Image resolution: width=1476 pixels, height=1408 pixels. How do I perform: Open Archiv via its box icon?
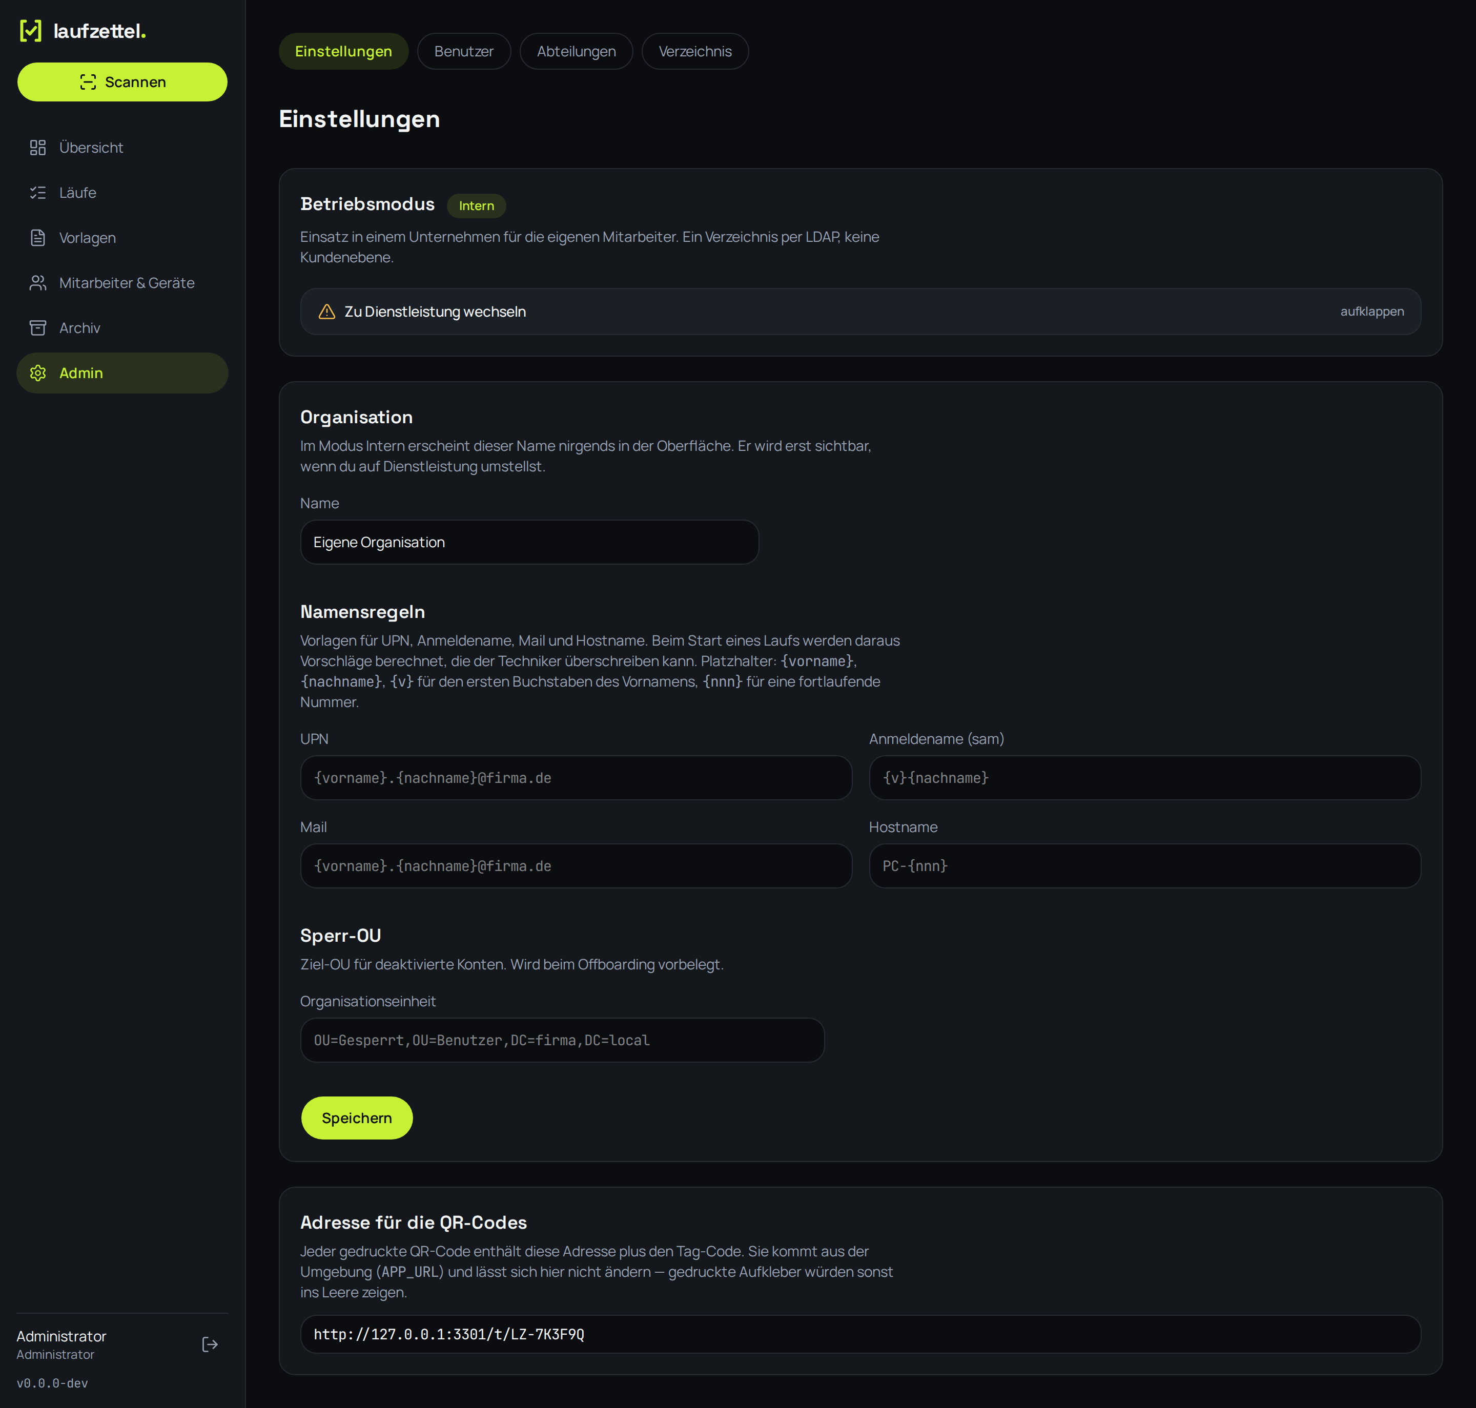pos(37,328)
